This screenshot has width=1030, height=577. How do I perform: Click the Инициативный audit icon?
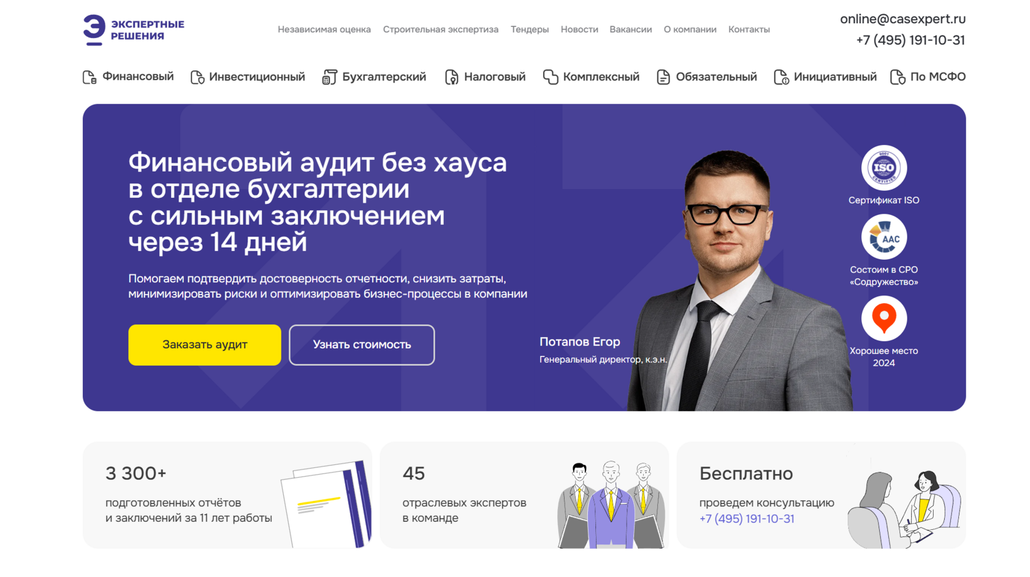pyautogui.click(x=780, y=77)
